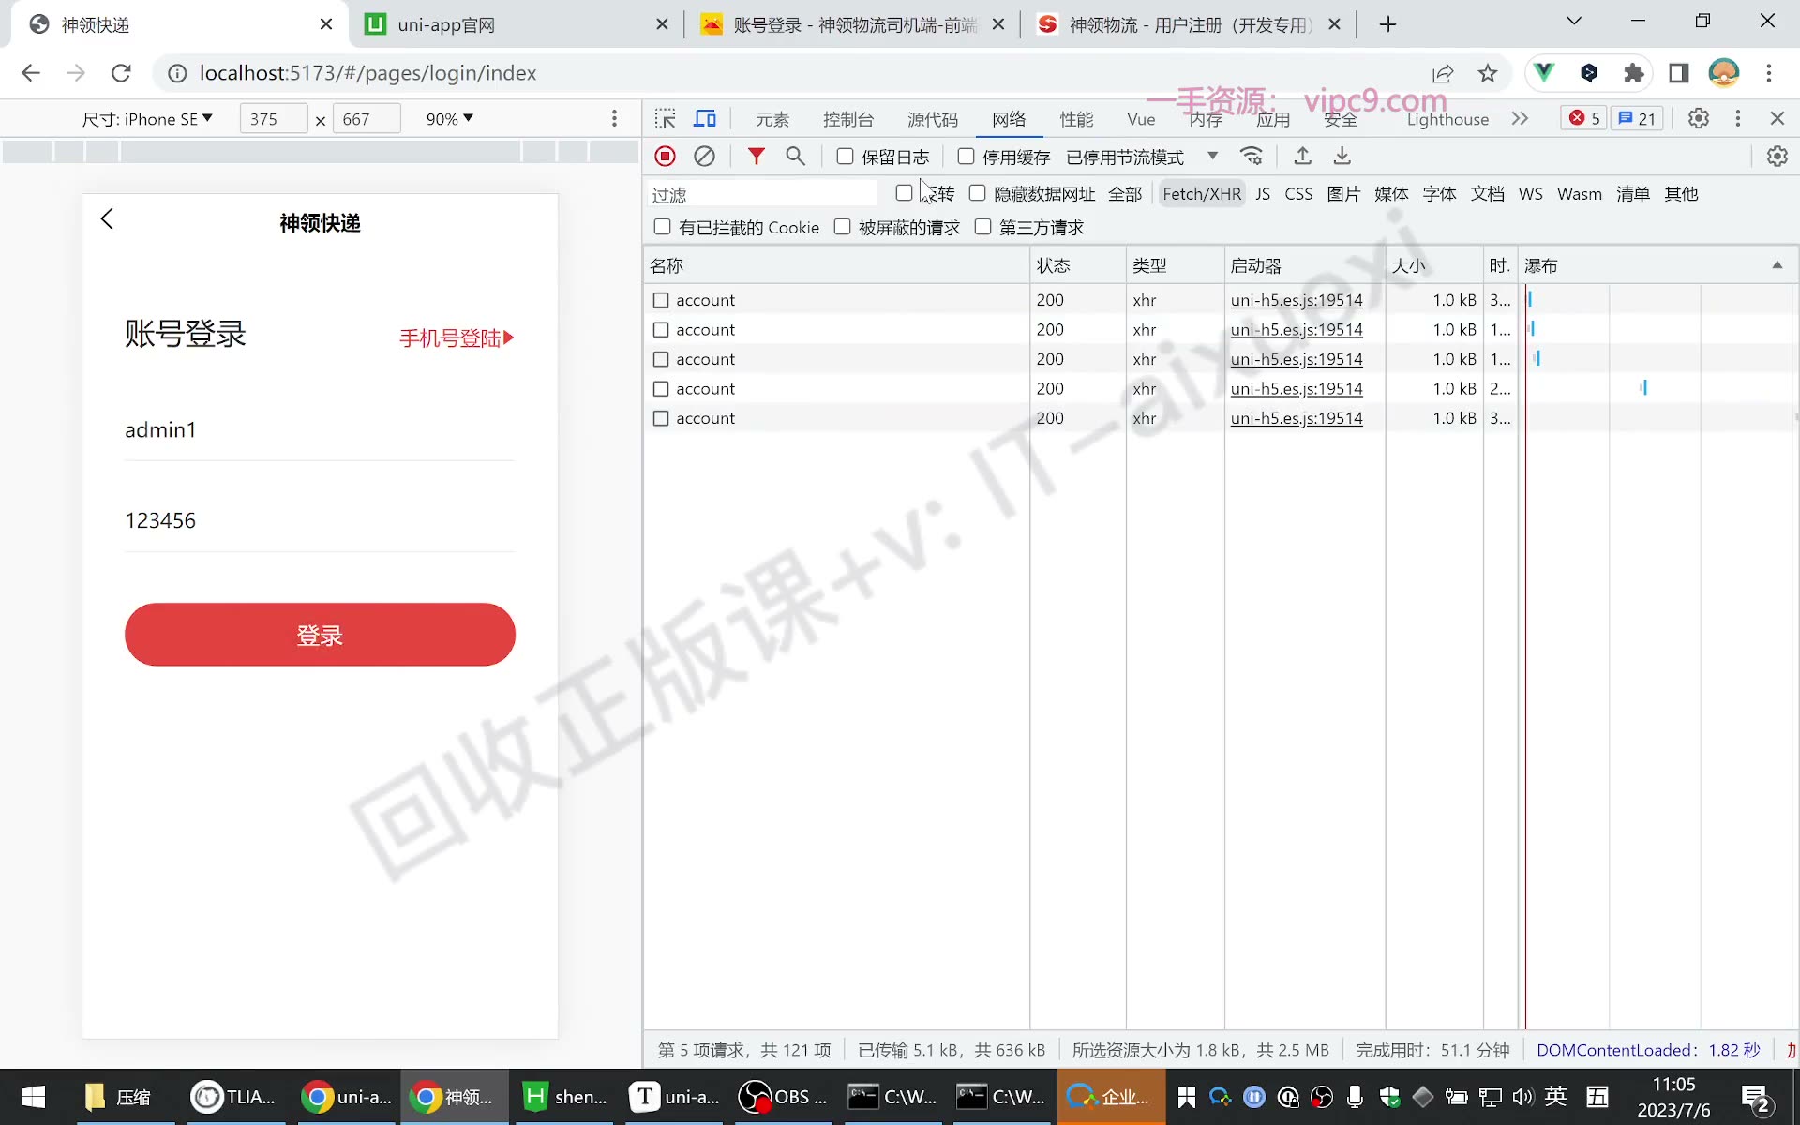Check third-party requests filter

point(982,227)
